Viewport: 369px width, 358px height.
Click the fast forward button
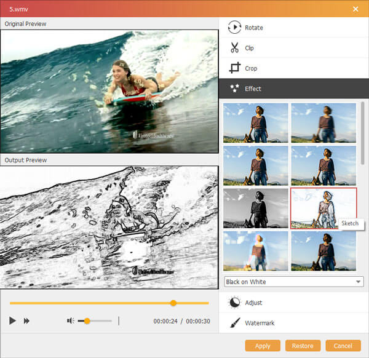27,321
